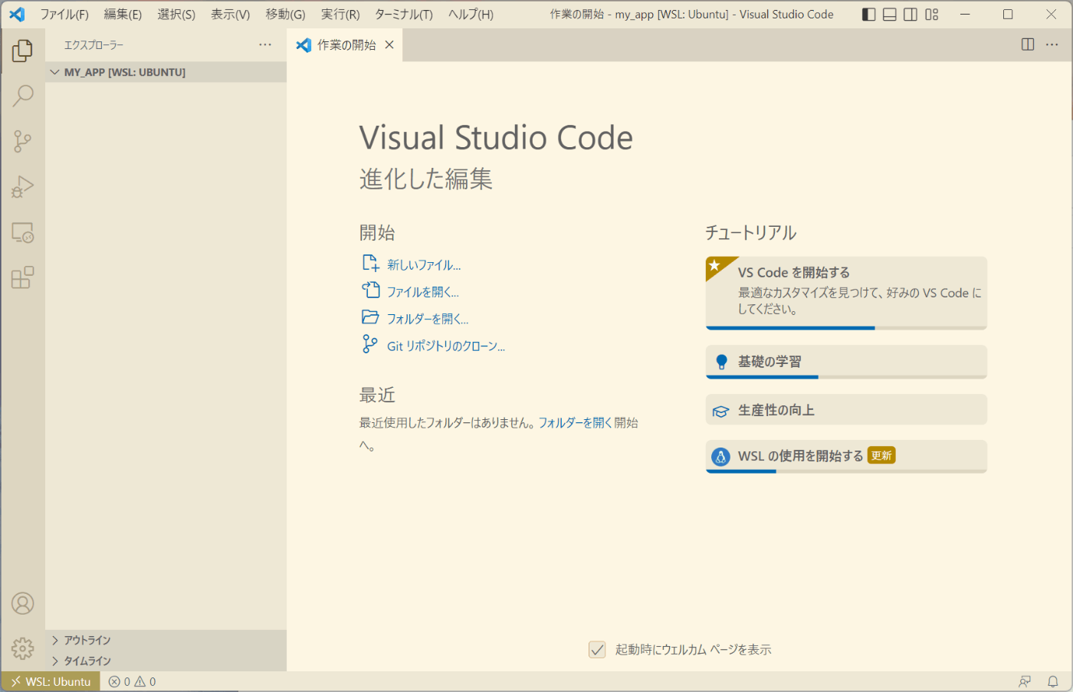Click the Visual Studio Code heading
The image size is (1073, 692).
click(496, 138)
